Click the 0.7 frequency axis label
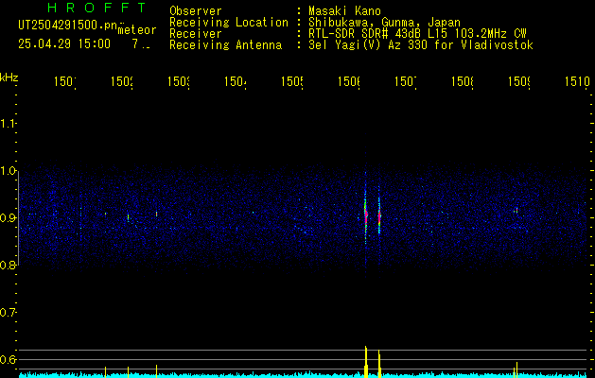Screen dimensions: 595x378 tap(8, 313)
